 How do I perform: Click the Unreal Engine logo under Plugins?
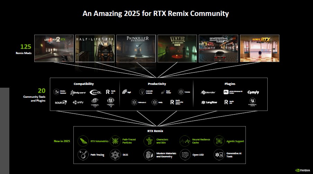pyautogui.click(x=252, y=102)
